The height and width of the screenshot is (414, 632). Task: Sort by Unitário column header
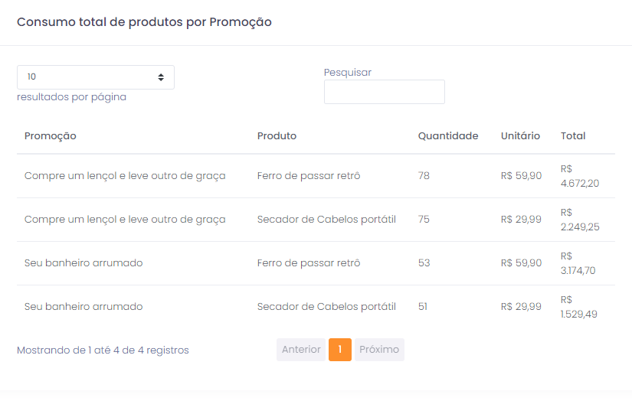(520, 135)
